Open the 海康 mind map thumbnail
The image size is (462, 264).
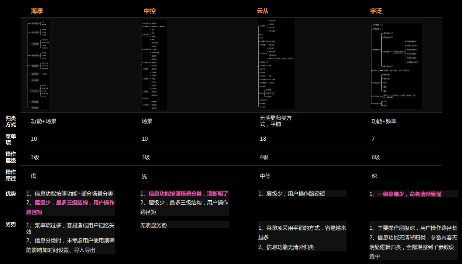(x=38, y=65)
